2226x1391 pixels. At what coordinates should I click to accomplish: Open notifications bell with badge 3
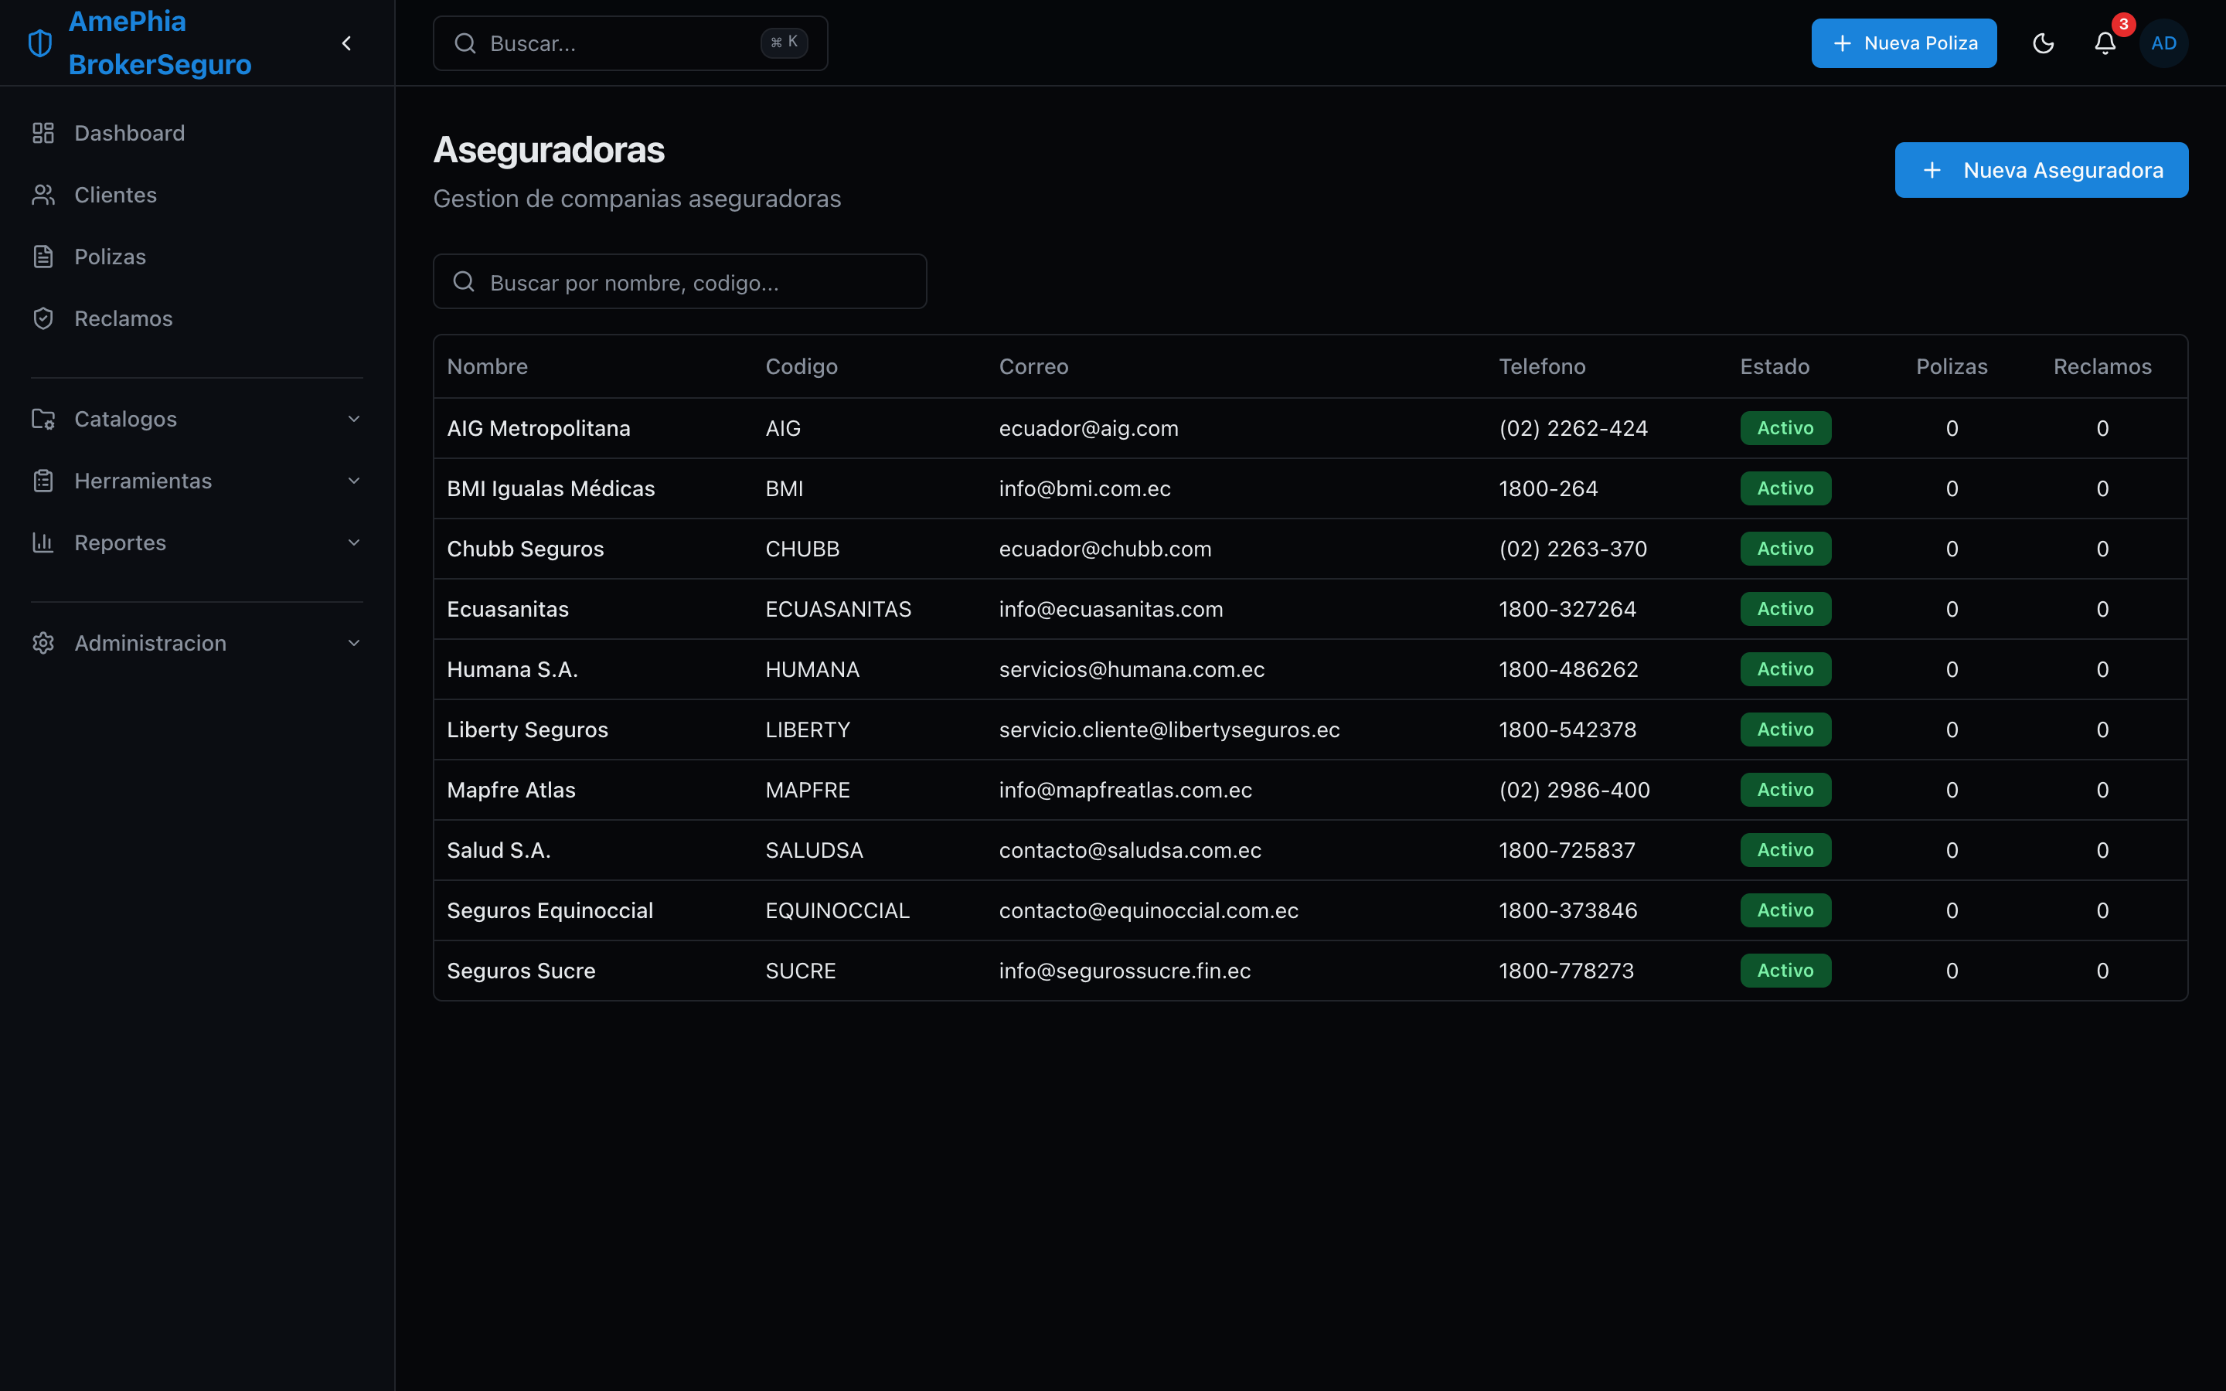click(x=2105, y=43)
